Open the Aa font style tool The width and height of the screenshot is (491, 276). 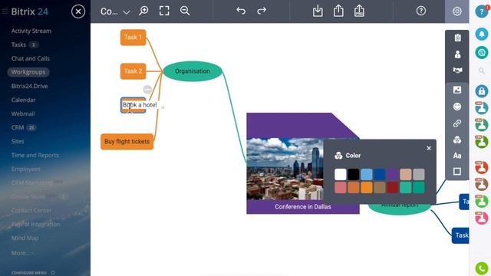tap(457, 156)
